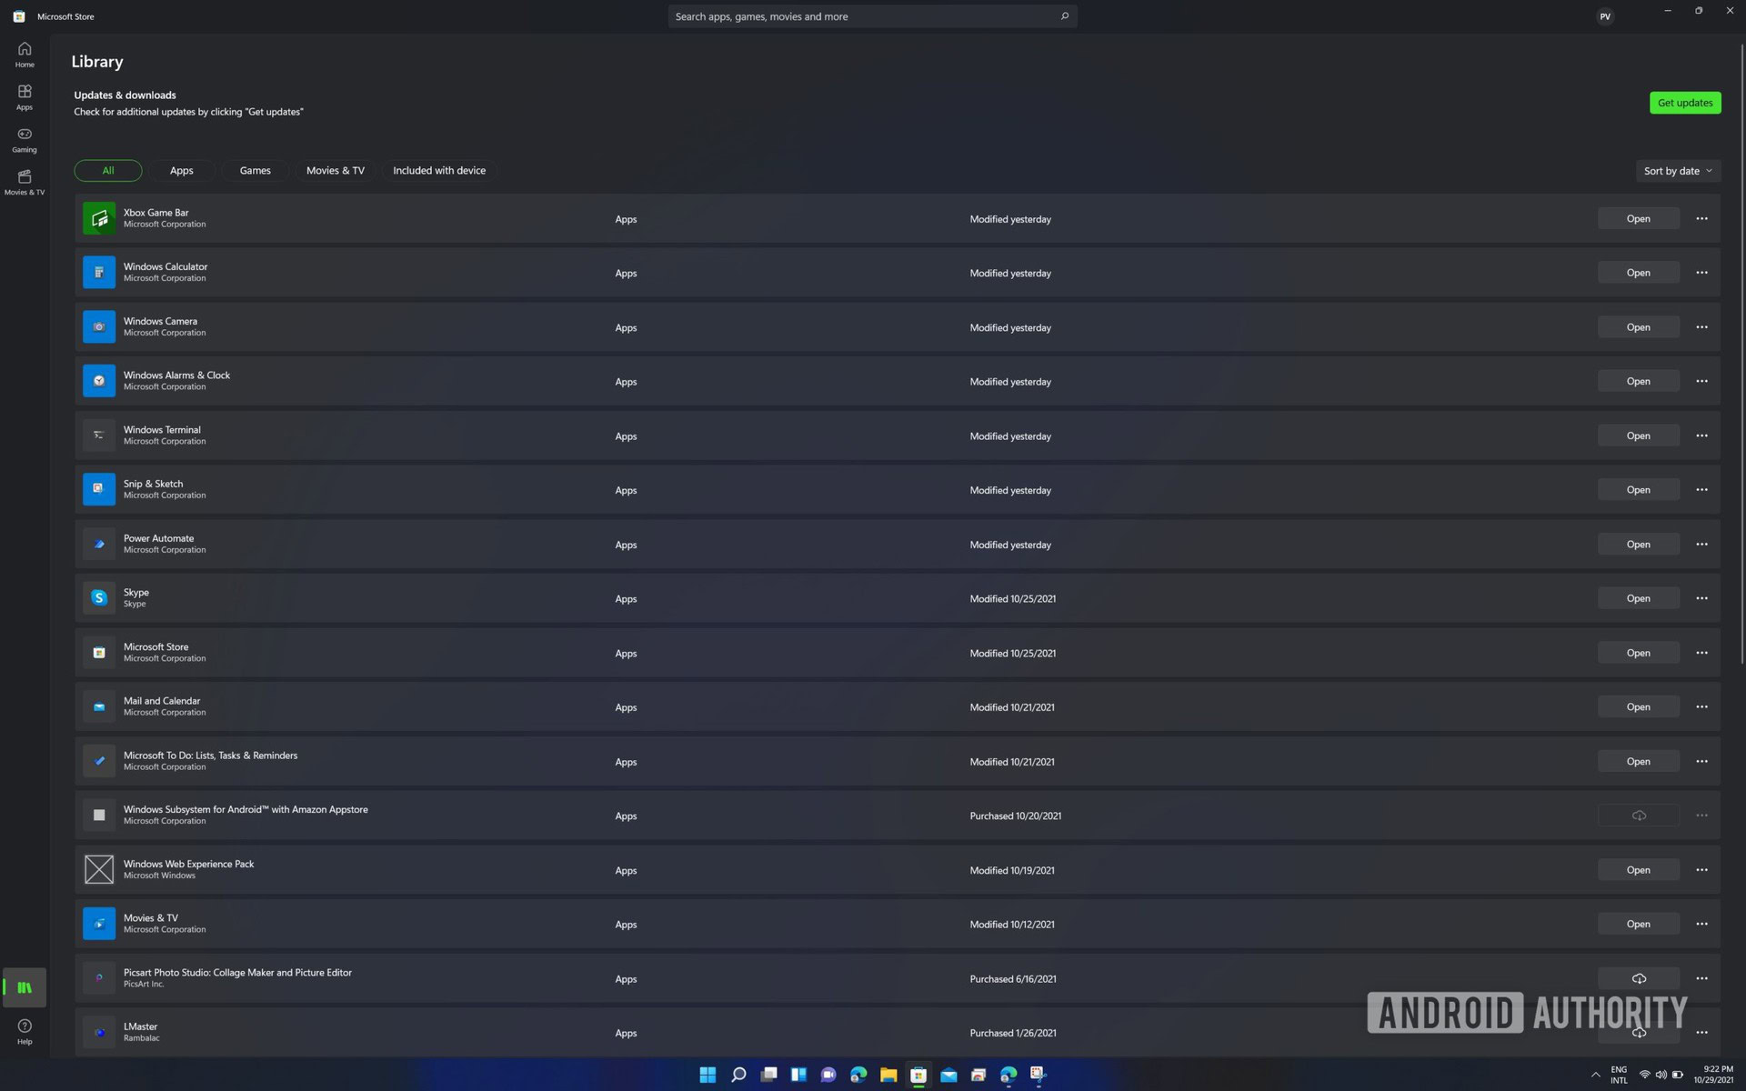Click Get updates button
The height and width of the screenshot is (1091, 1746).
pyautogui.click(x=1684, y=102)
